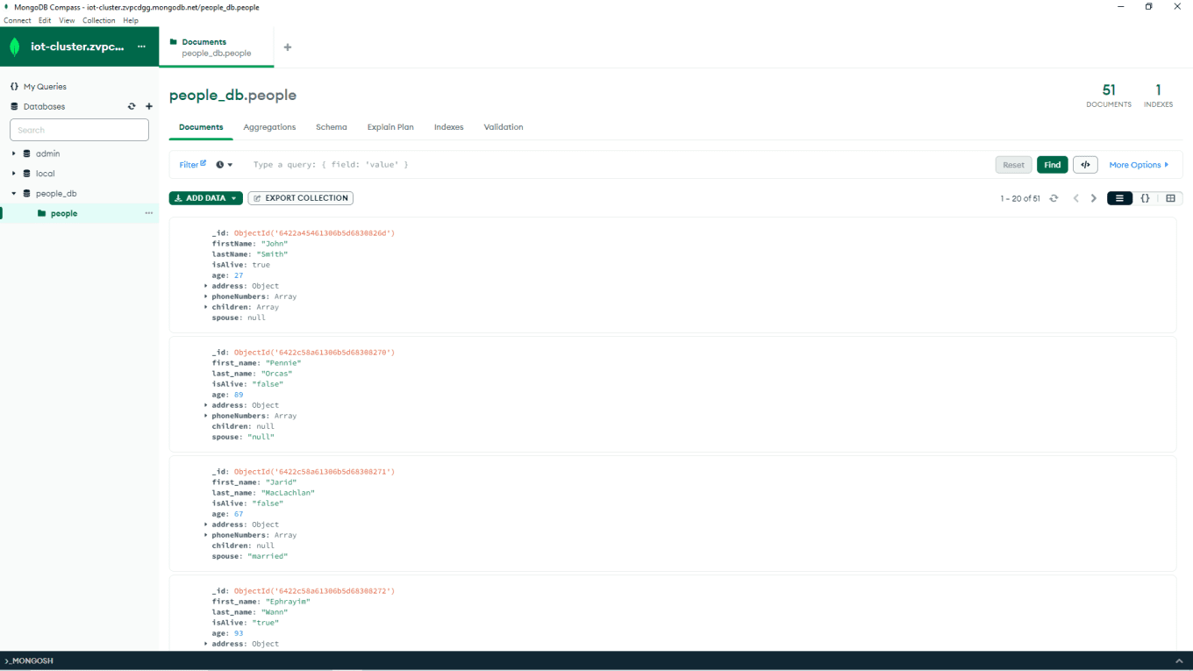The height and width of the screenshot is (671, 1193).
Task: Refresh the databases list in sidebar
Action: pyautogui.click(x=132, y=106)
